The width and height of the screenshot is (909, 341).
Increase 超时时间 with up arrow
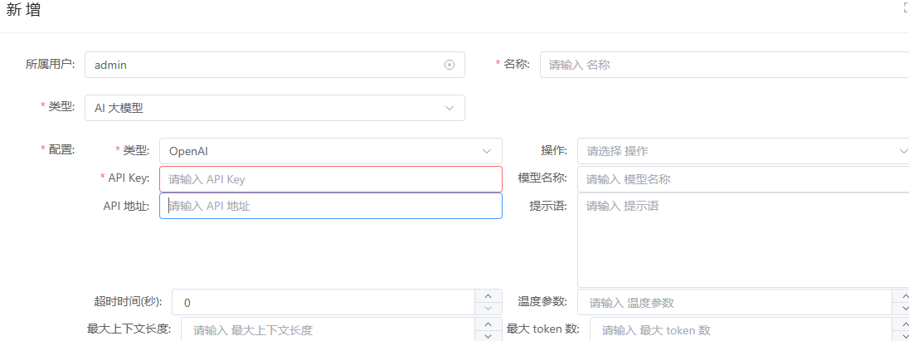489,295
